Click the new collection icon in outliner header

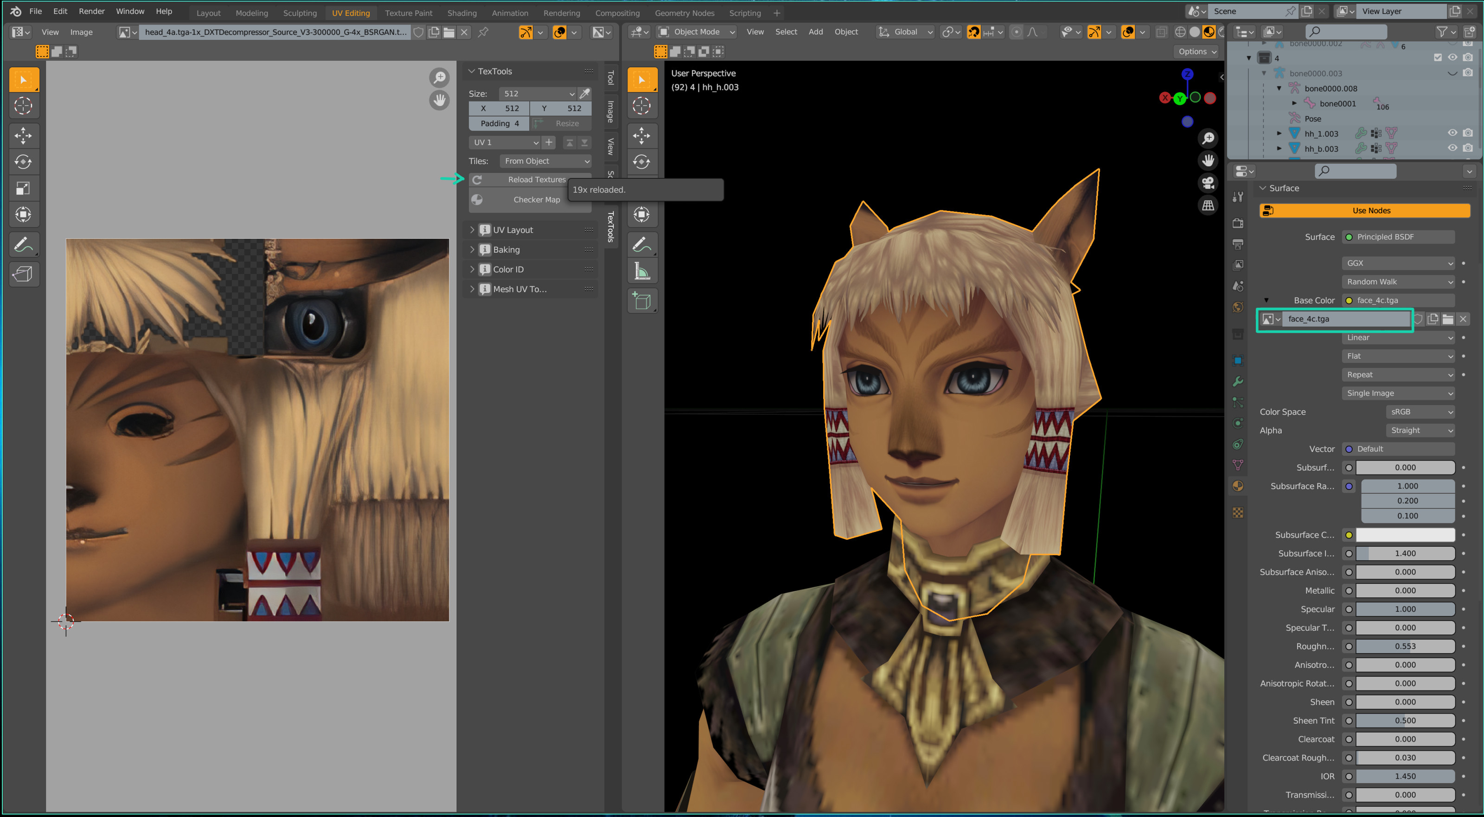pos(1470,32)
